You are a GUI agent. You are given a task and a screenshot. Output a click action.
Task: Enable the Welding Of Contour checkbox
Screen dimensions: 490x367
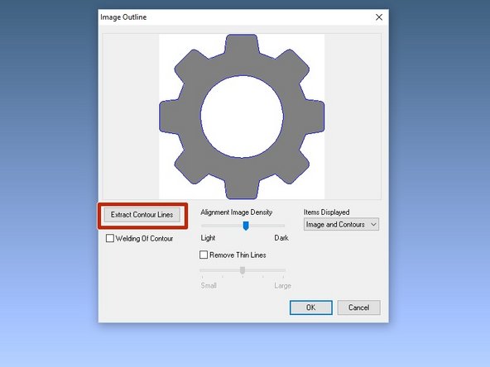point(110,238)
